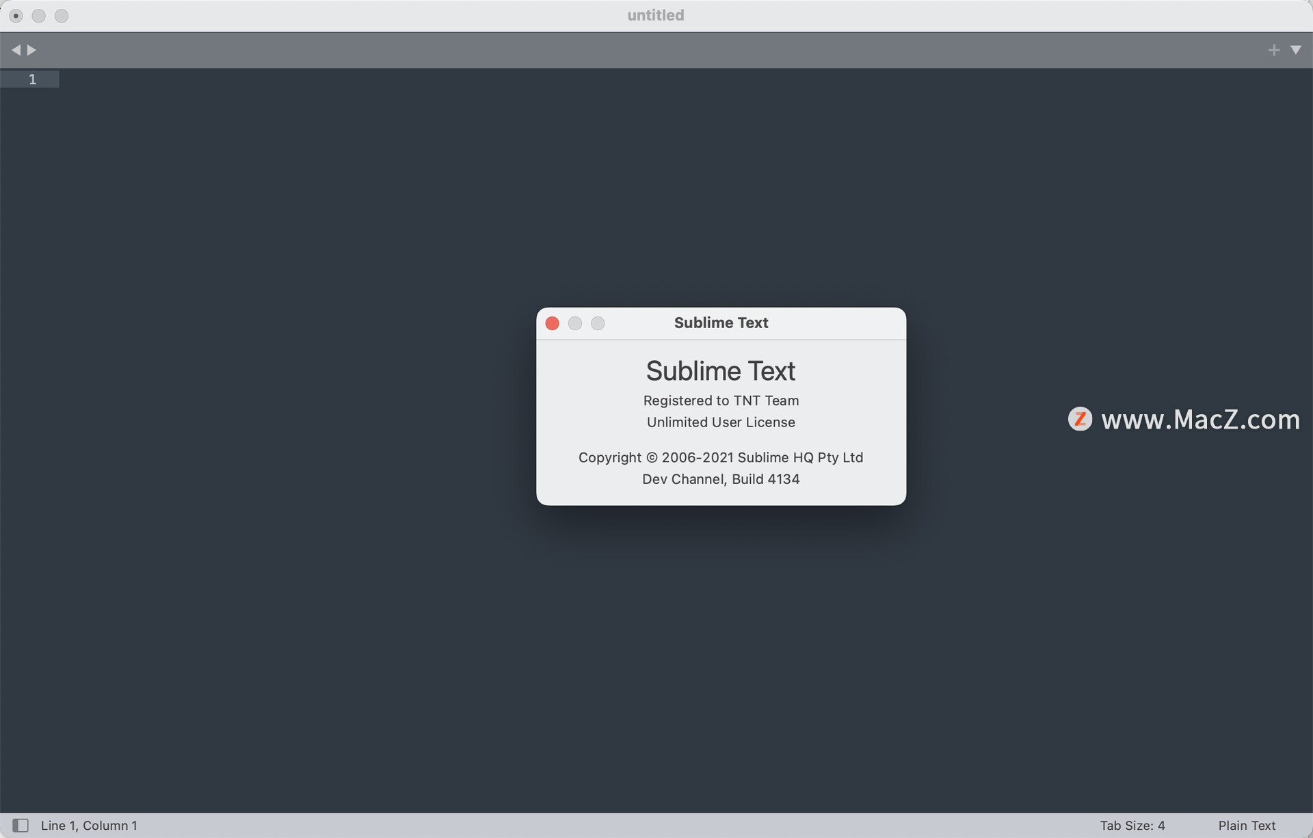Click the about dialog title bar text

(x=721, y=323)
